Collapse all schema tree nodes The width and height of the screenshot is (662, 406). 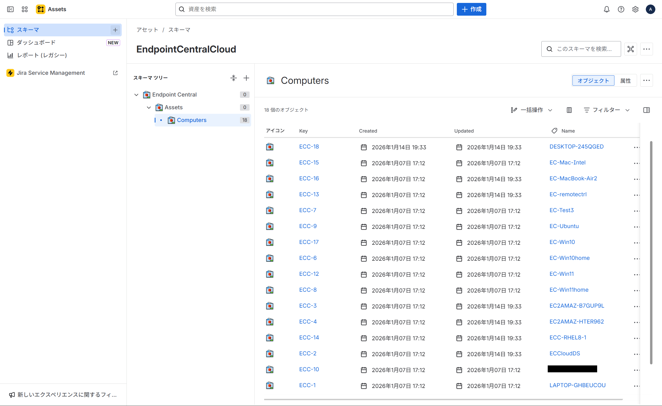tap(233, 78)
